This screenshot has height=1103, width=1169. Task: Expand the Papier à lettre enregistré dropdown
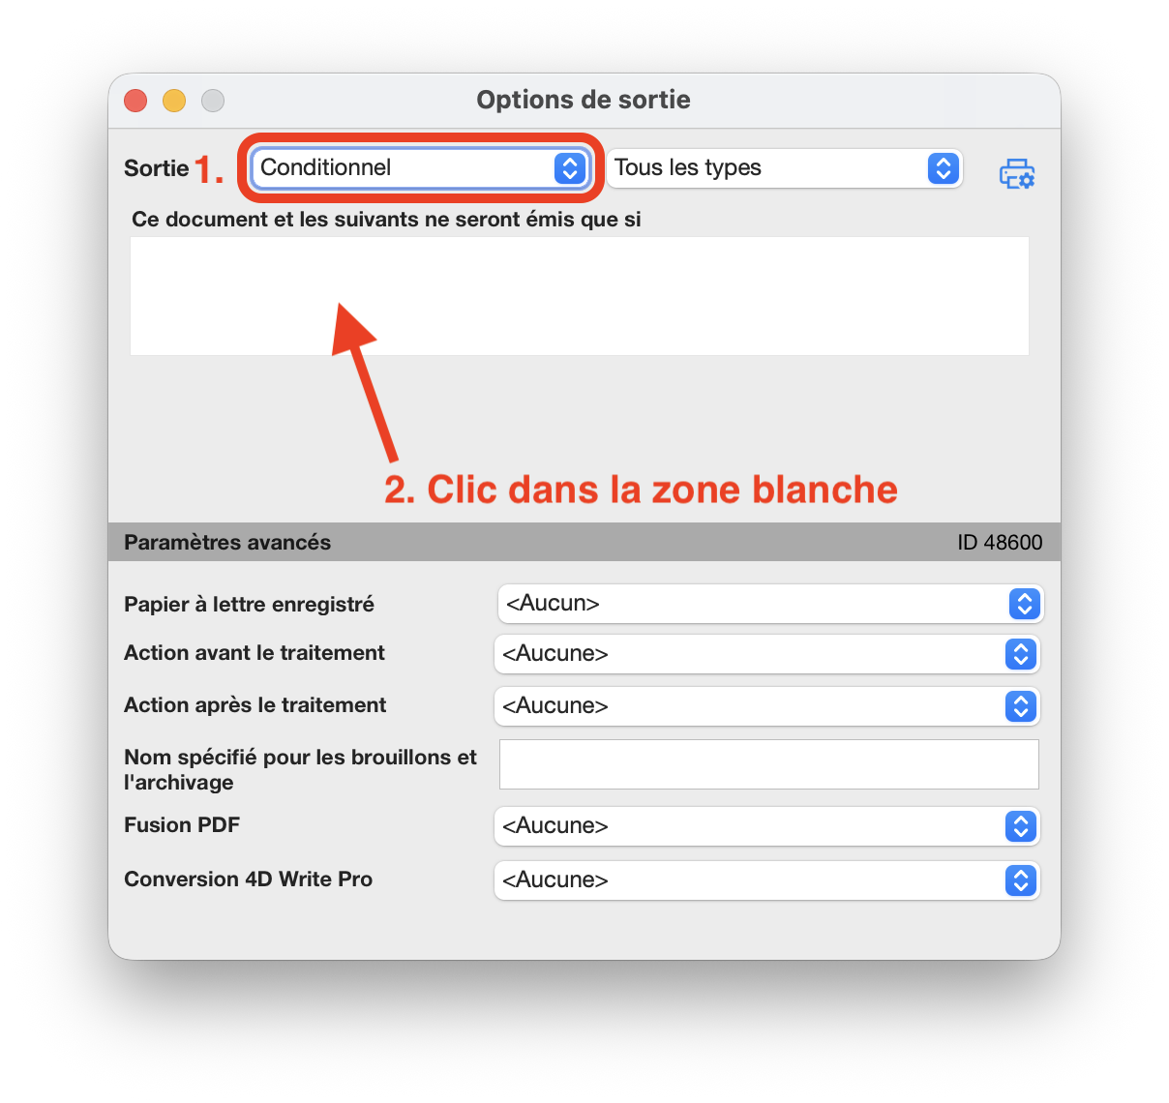pyautogui.click(x=770, y=604)
